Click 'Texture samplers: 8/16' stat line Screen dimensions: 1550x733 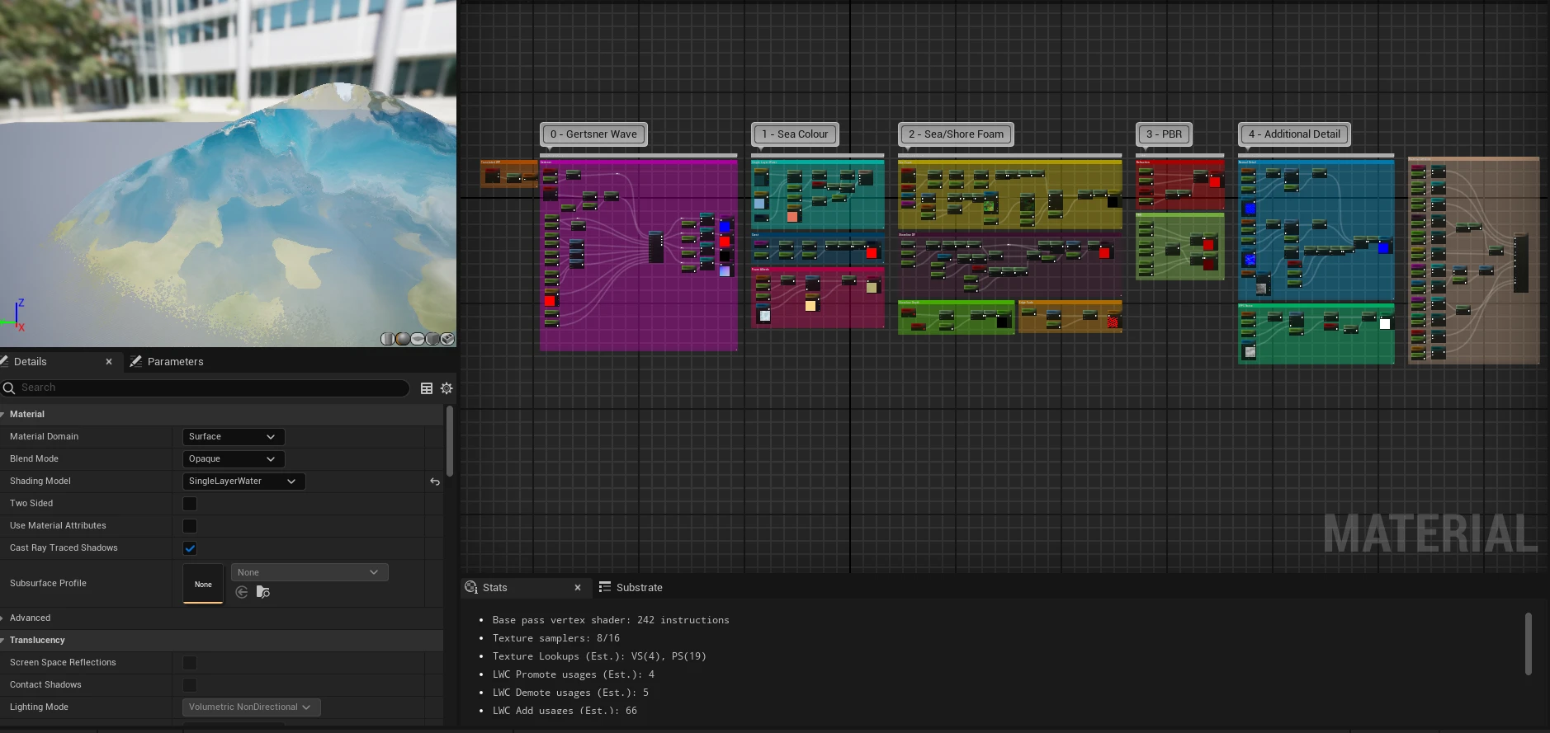coord(555,638)
